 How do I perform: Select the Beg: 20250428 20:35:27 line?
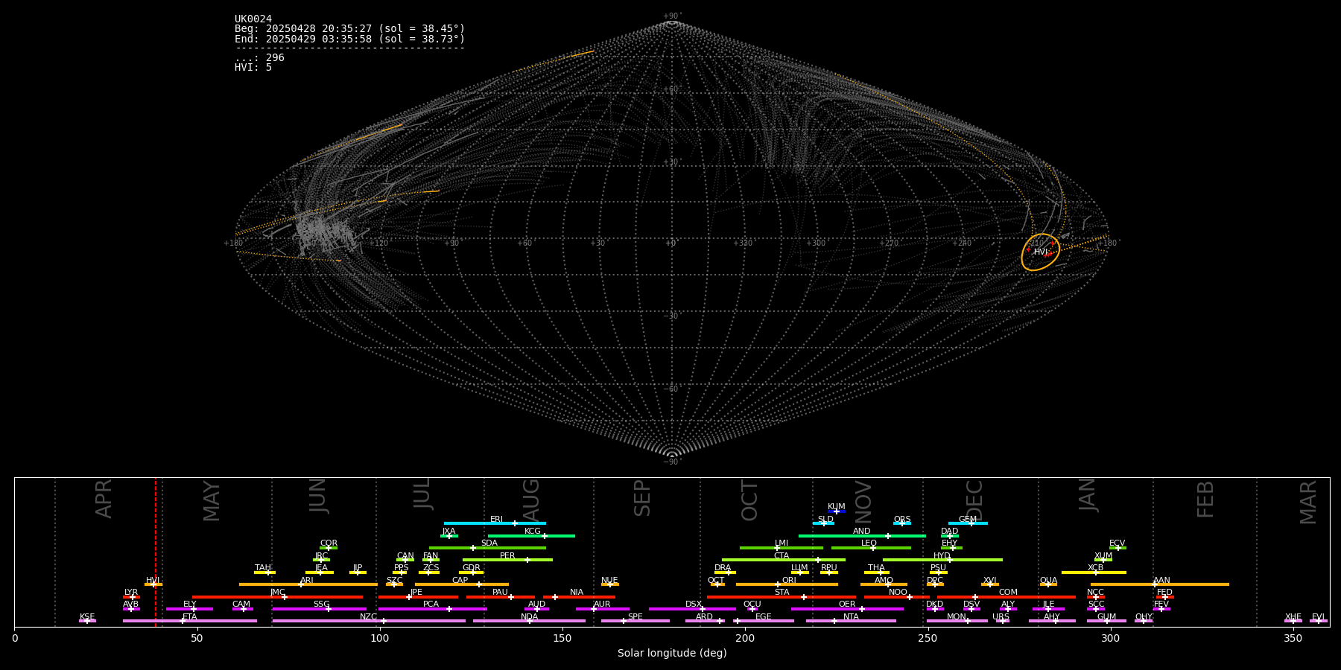(349, 29)
